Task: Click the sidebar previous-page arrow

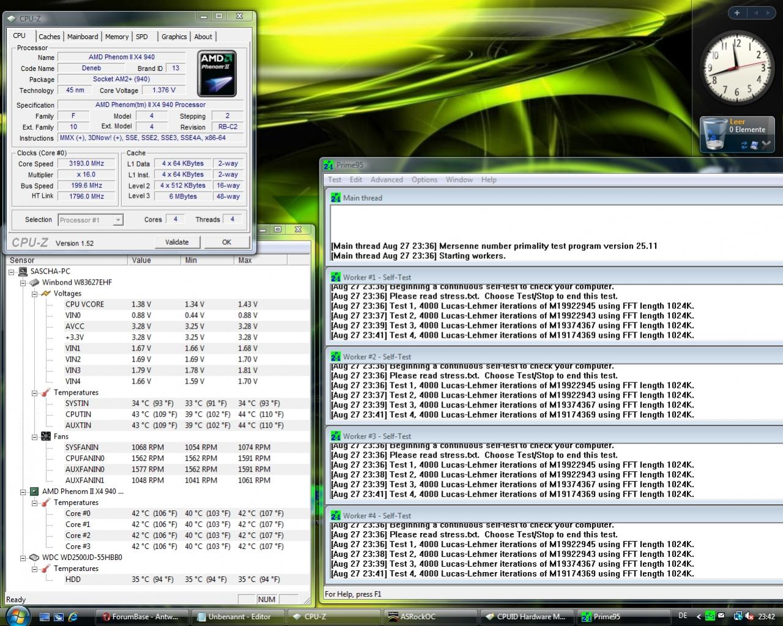Action: coord(755,12)
